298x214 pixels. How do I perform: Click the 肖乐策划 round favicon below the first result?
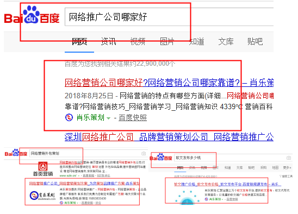[x=69, y=117]
